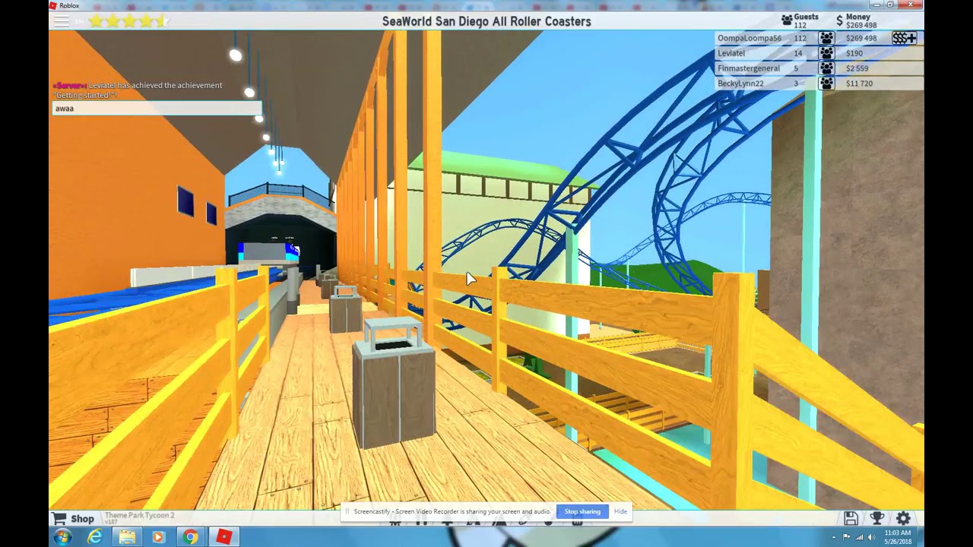Click the volume speaker tray icon
The image size is (973, 547).
[x=871, y=537]
